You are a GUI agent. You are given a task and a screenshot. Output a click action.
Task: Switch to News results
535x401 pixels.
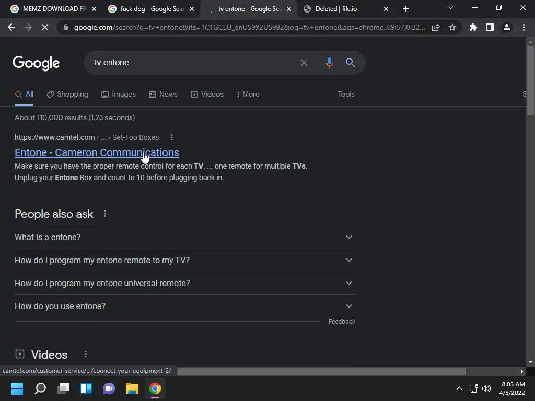coord(164,95)
